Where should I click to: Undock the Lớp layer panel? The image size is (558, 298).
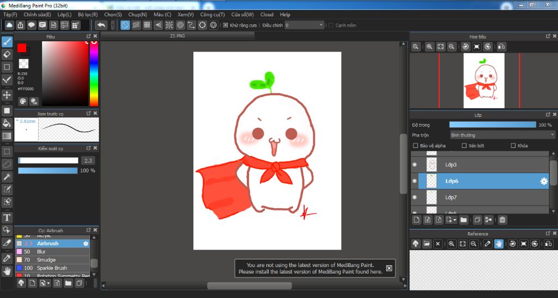[x=548, y=115]
